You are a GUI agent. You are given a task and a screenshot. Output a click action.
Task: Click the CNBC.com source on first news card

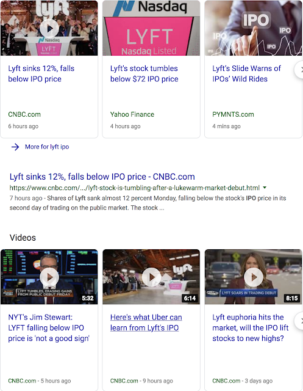[24, 114]
